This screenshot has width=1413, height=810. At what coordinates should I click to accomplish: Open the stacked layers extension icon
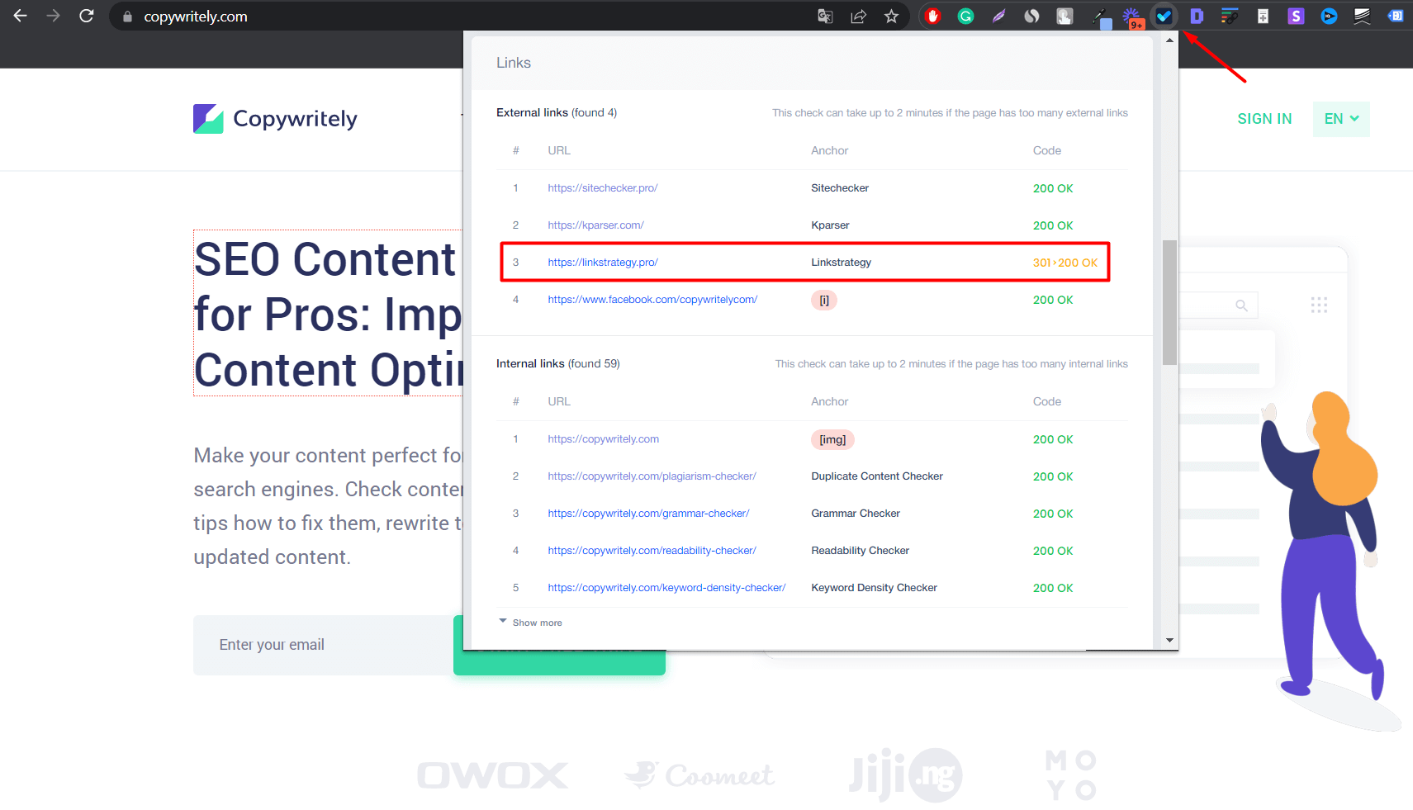[x=1362, y=16]
